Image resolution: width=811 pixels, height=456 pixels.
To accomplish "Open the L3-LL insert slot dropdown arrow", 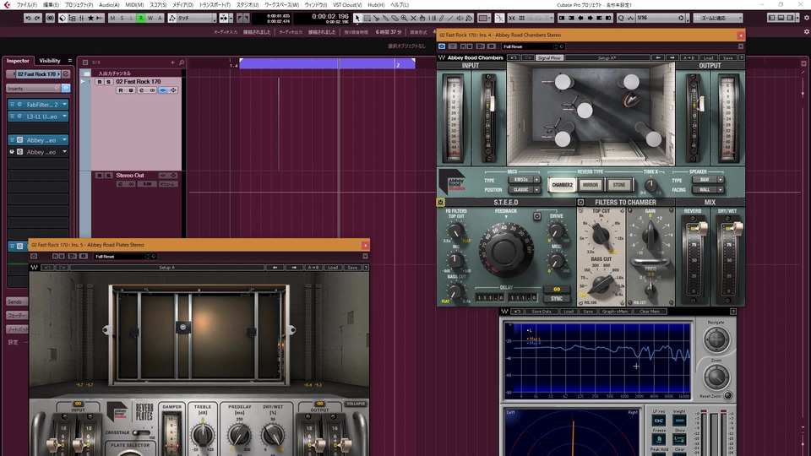I will tap(65, 117).
